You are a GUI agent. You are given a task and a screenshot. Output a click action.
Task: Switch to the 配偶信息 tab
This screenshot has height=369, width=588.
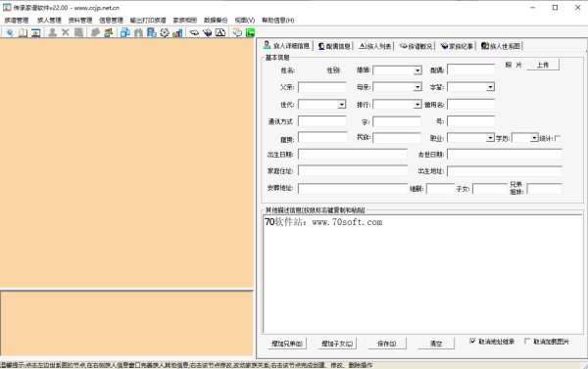334,46
